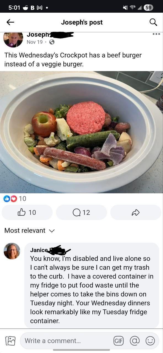Open the 12 comments button

(81, 212)
